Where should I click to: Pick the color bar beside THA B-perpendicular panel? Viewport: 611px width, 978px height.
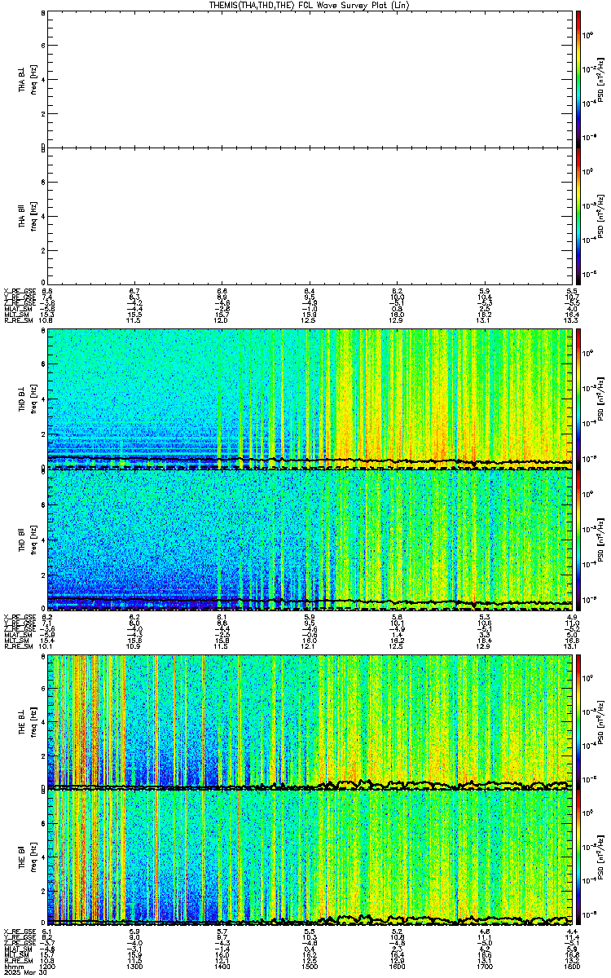click(x=578, y=79)
